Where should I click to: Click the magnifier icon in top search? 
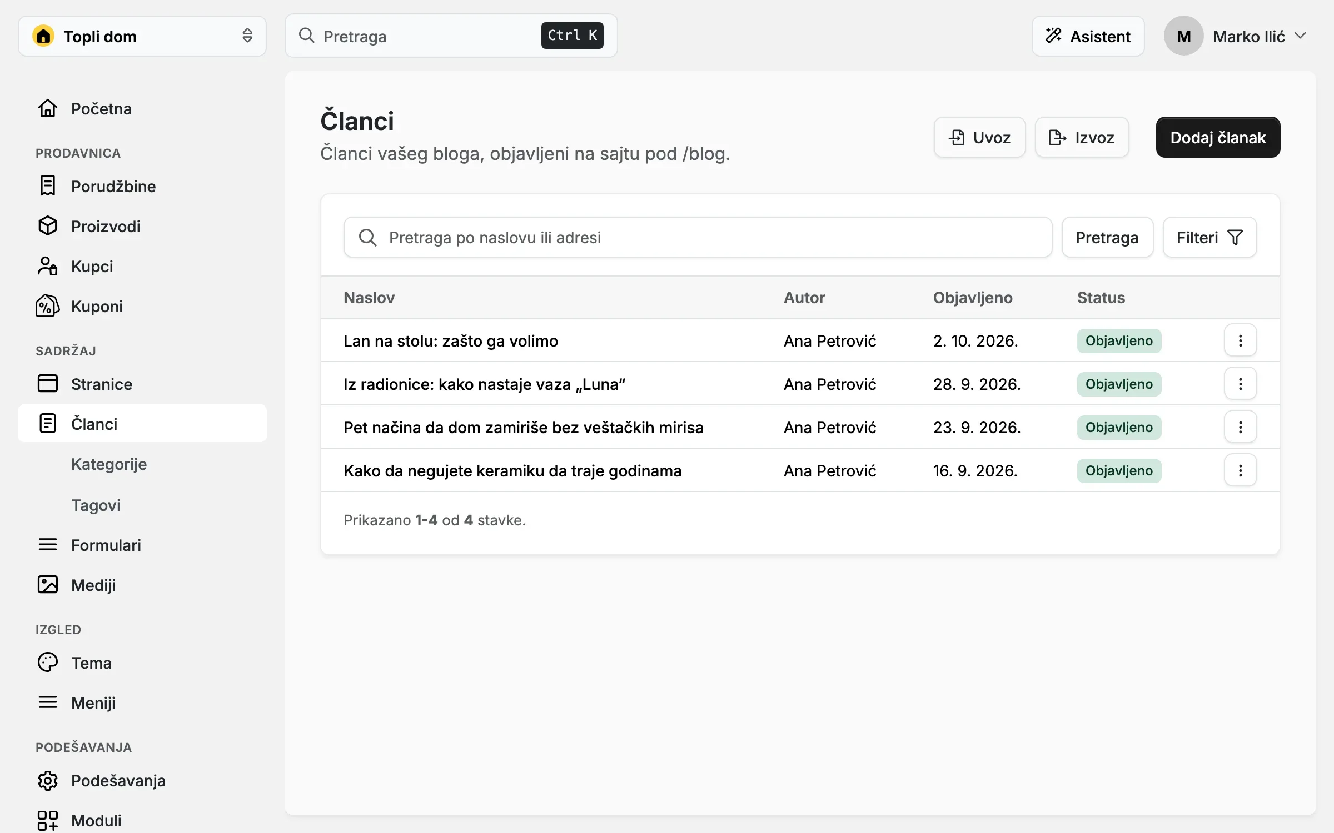pyautogui.click(x=307, y=36)
